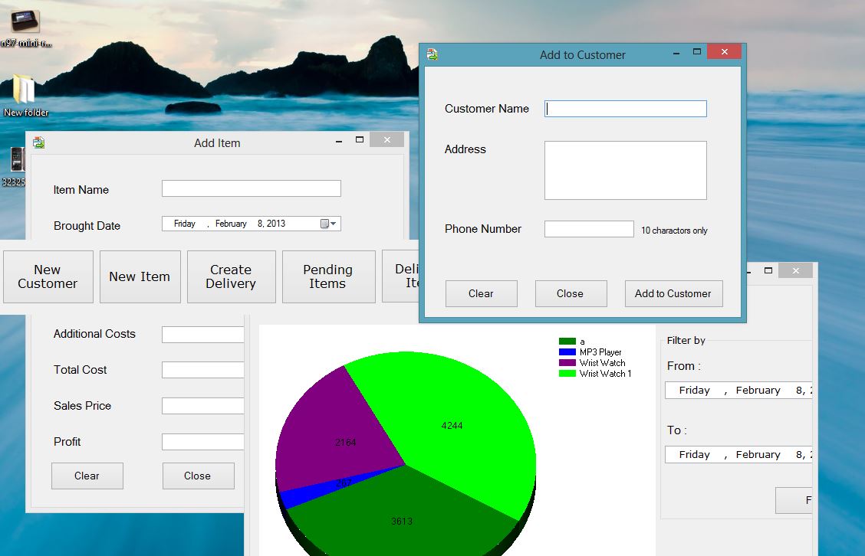Focus the Additional Costs field
Viewport: 865px width, 556px height.
tap(202, 335)
